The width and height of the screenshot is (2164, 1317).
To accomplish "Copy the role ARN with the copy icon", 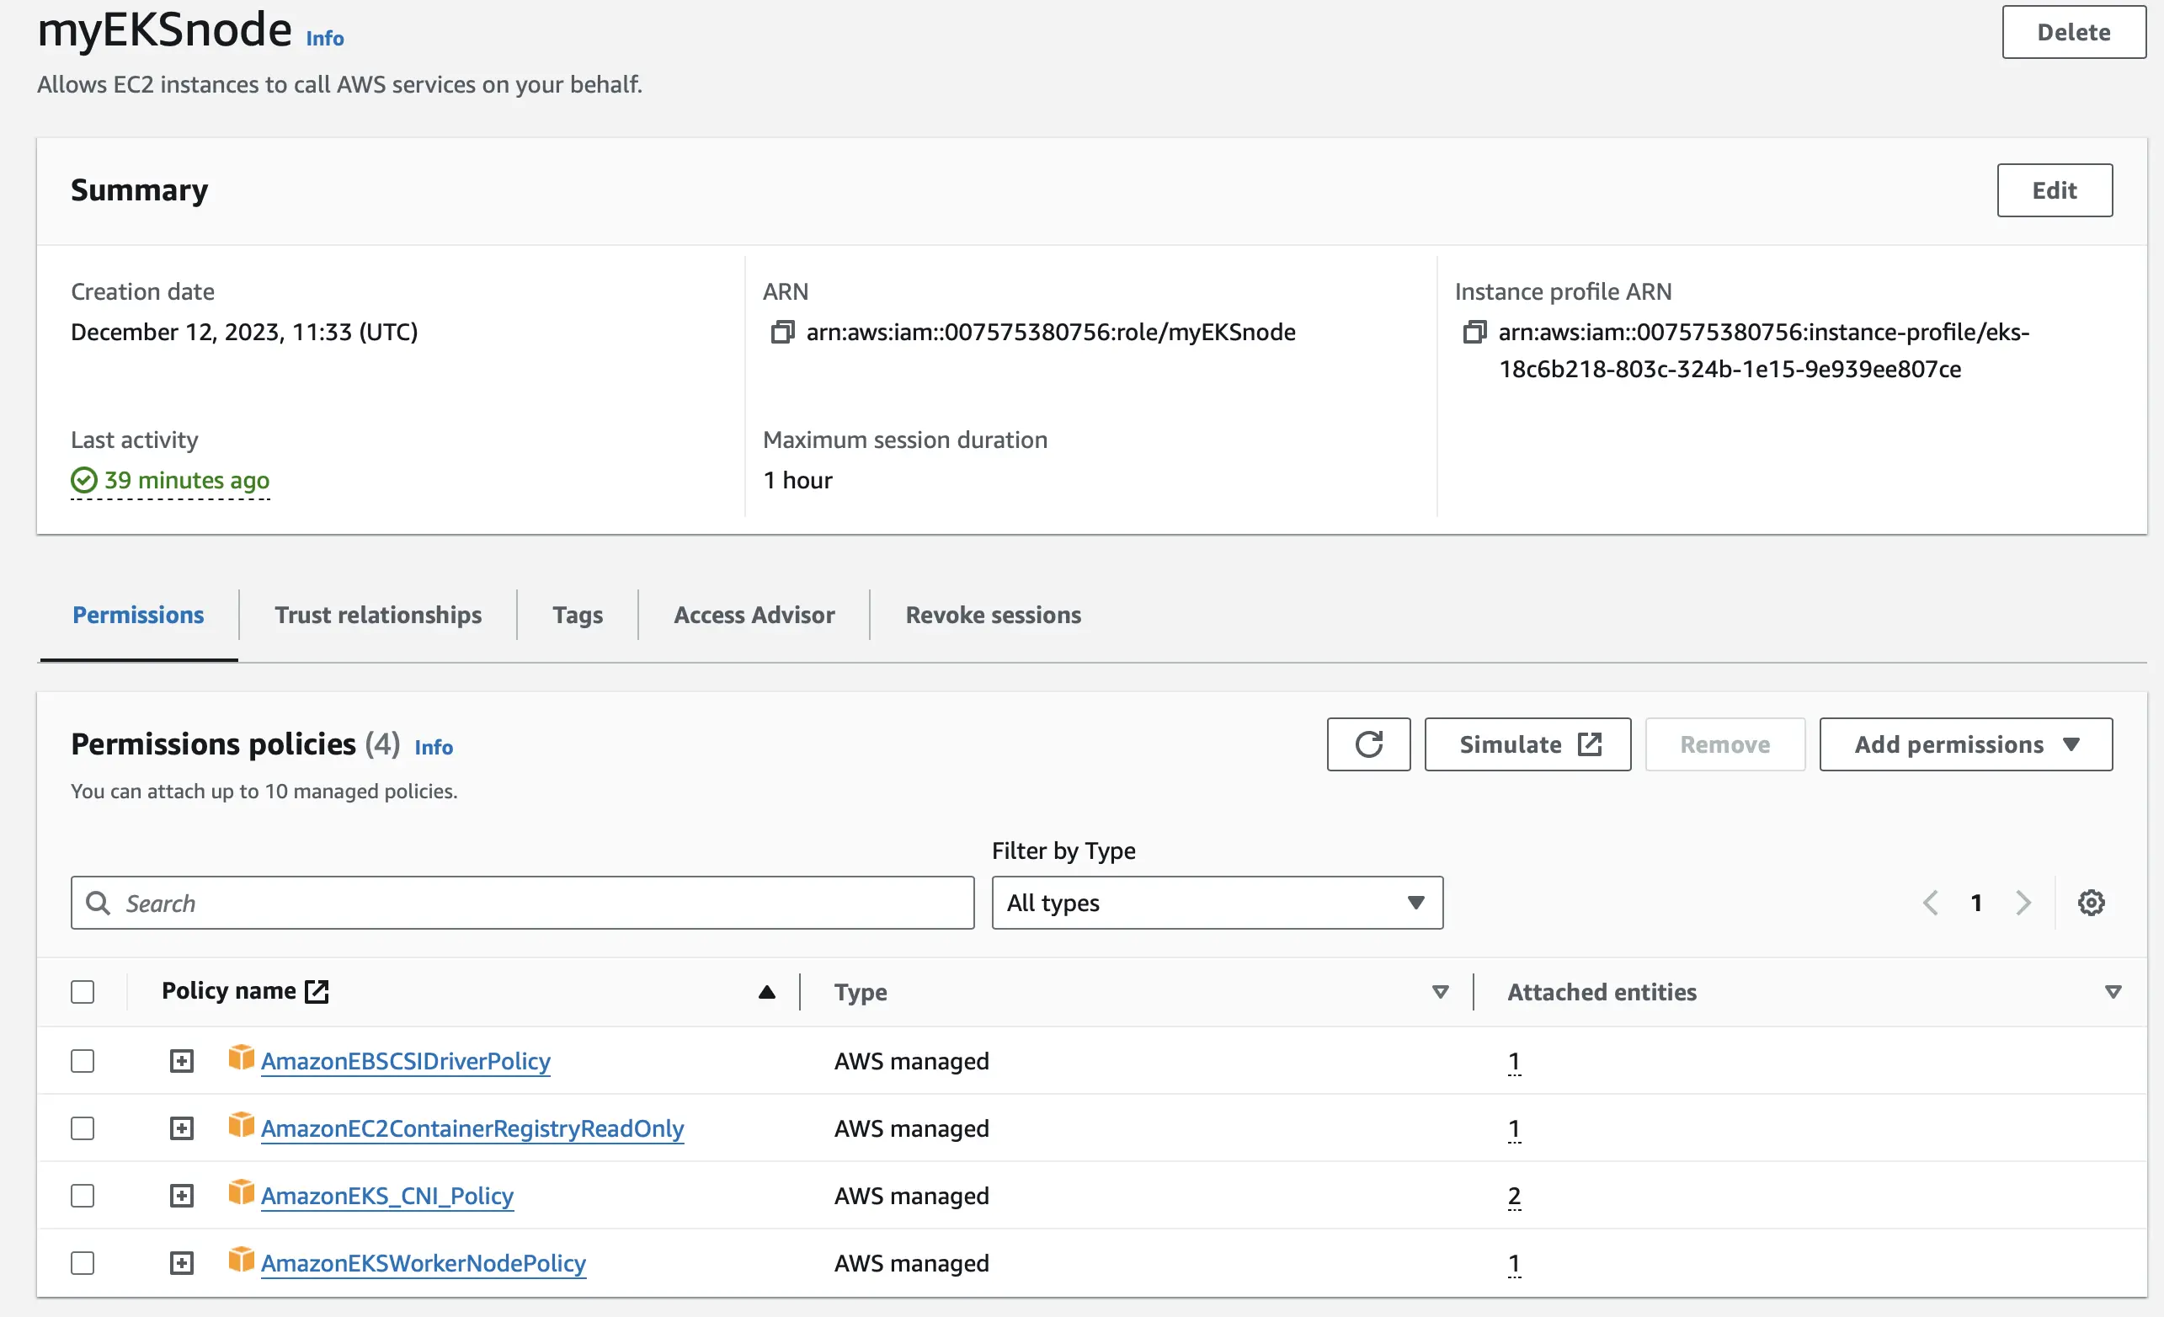I will tap(781, 332).
